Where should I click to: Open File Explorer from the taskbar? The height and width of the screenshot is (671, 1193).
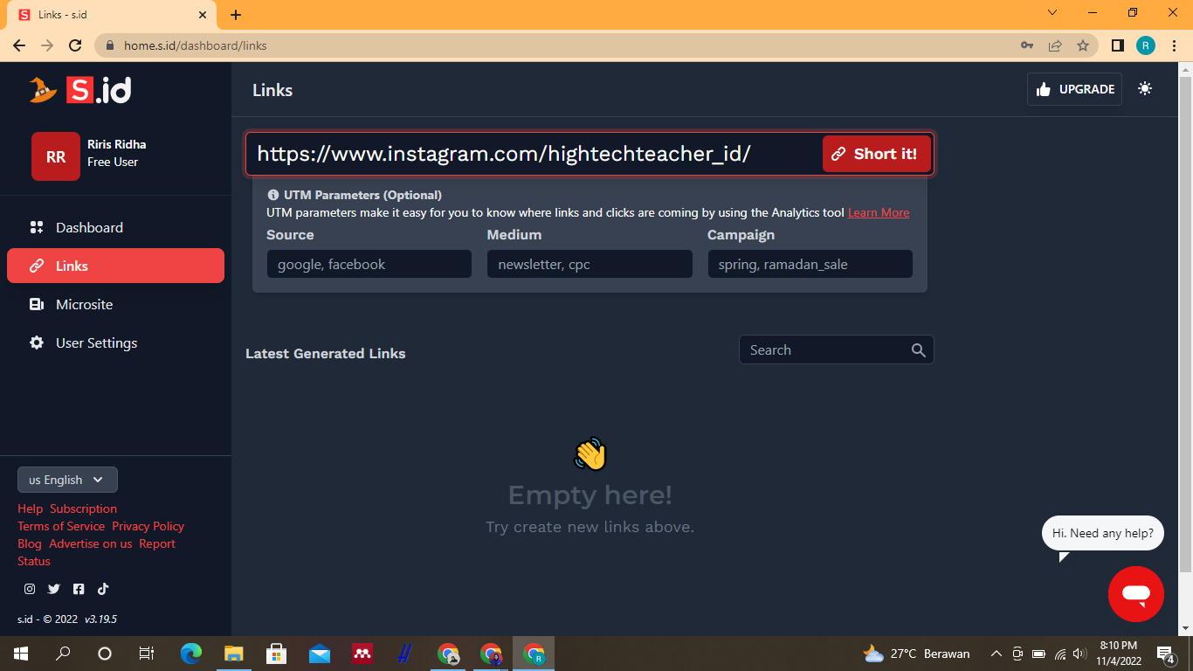point(233,654)
